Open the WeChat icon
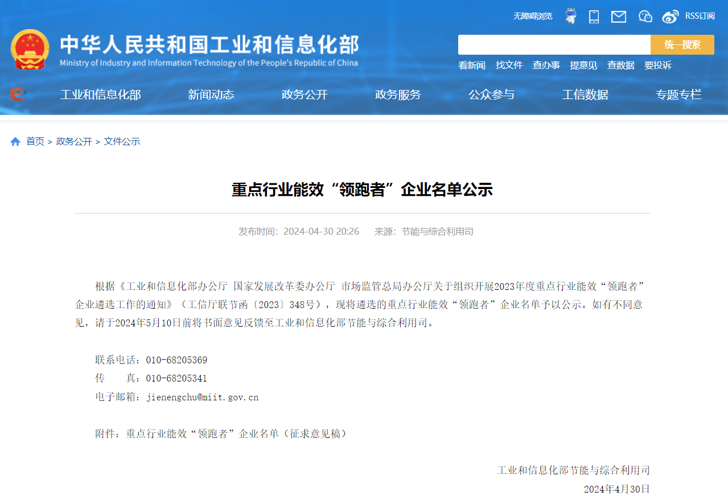Viewport: 728px width, 496px height. 645,17
